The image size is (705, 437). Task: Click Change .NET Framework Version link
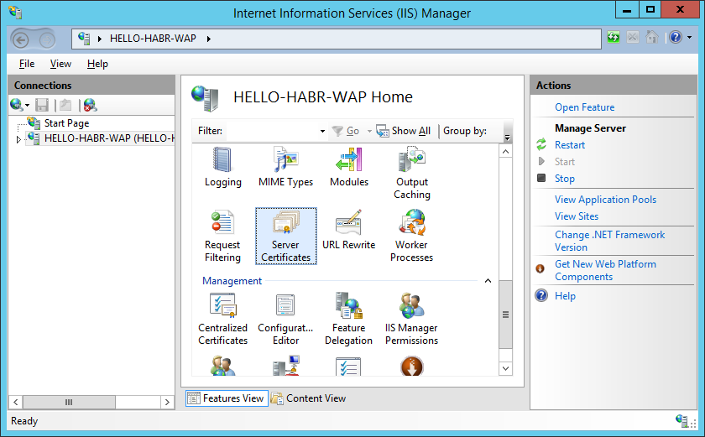tap(609, 241)
